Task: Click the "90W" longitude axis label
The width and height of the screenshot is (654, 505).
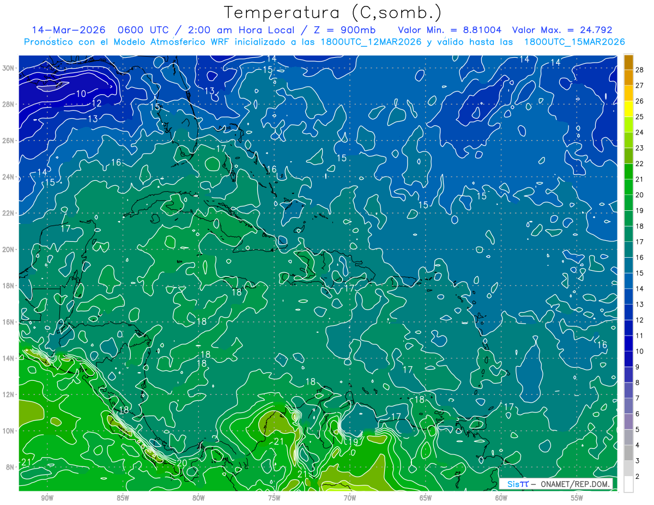Action: click(47, 498)
